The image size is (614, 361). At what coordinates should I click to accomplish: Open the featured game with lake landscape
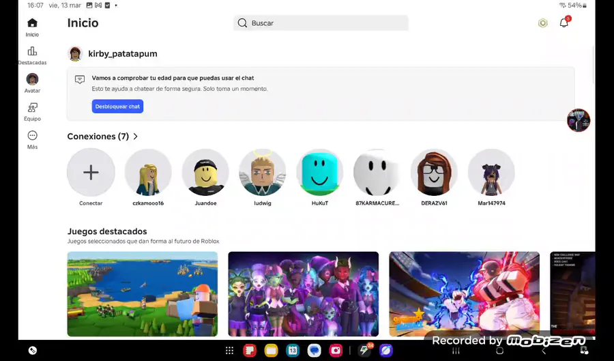click(143, 294)
